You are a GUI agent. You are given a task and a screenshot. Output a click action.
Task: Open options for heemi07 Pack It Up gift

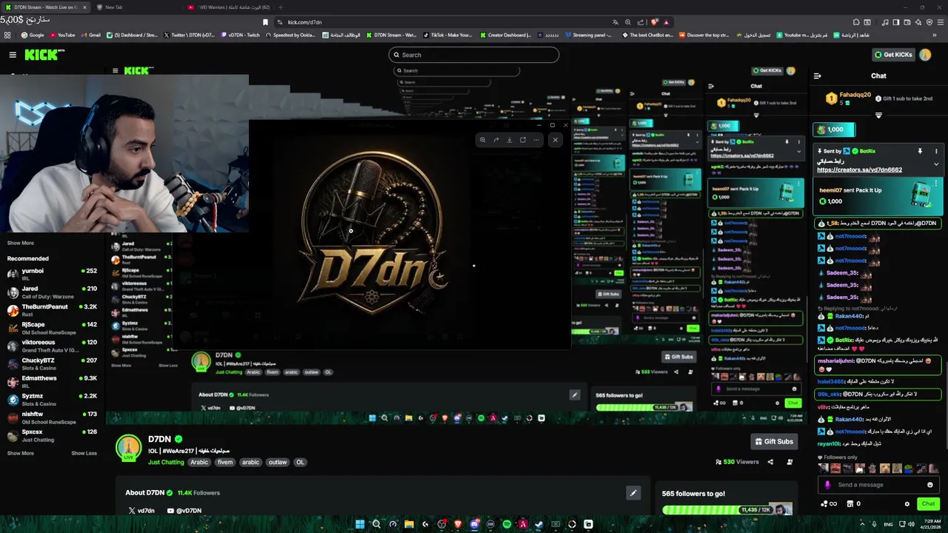click(936, 183)
